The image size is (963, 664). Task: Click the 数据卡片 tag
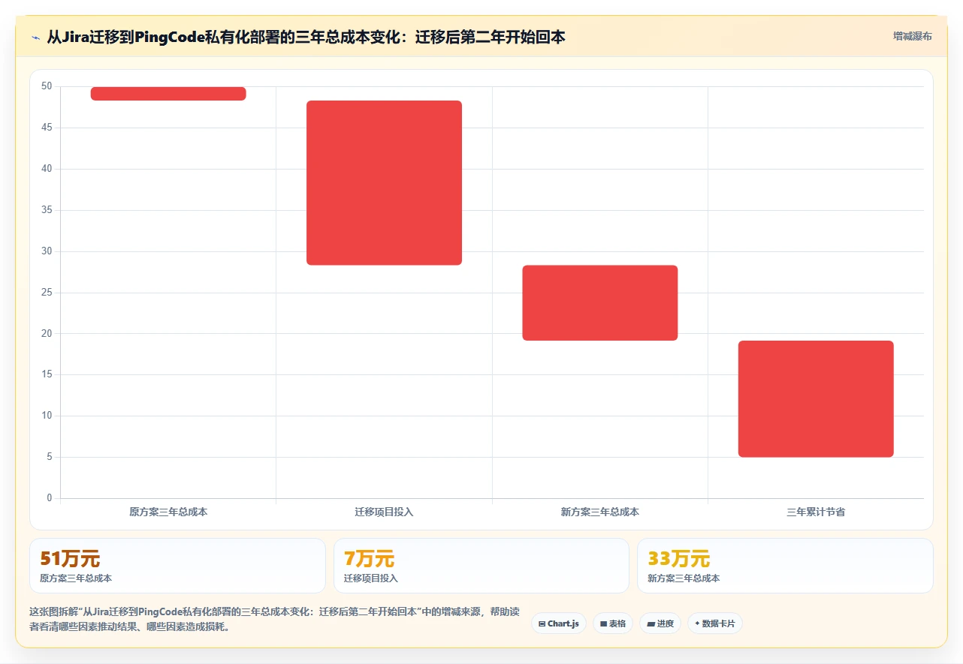coord(715,623)
